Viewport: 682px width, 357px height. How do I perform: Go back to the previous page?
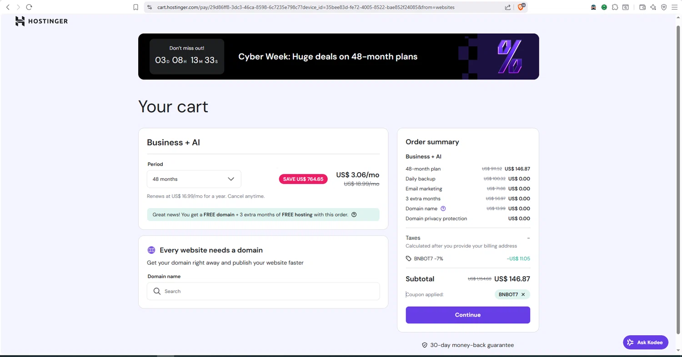tap(8, 7)
